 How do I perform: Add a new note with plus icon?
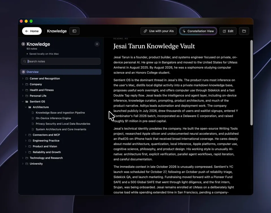(97, 44)
